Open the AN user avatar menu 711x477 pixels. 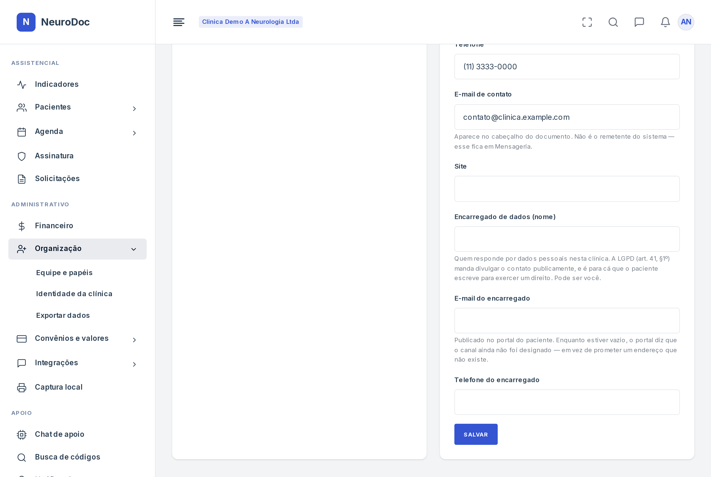(686, 22)
